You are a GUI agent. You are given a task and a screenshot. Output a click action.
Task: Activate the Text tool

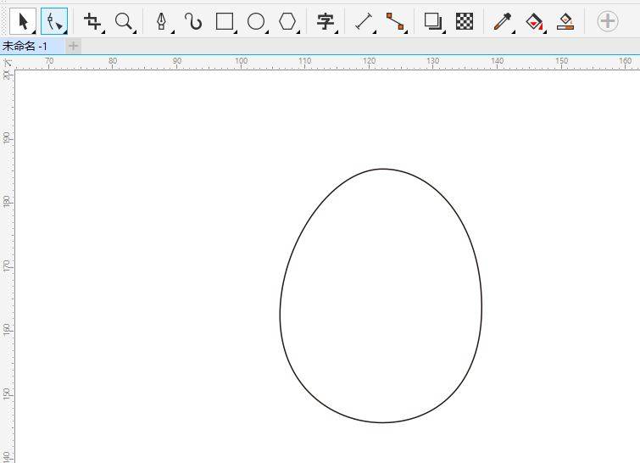[325, 21]
